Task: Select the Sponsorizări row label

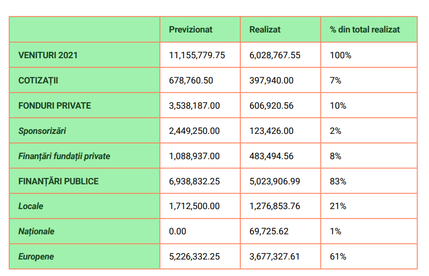Action: click(x=42, y=131)
